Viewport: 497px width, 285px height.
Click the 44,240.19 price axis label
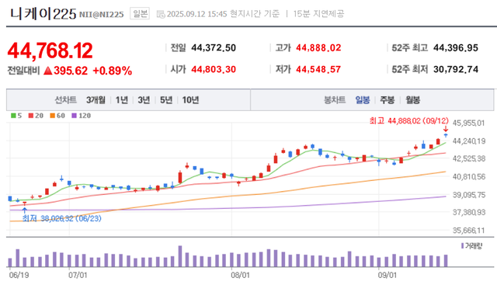[469, 141]
